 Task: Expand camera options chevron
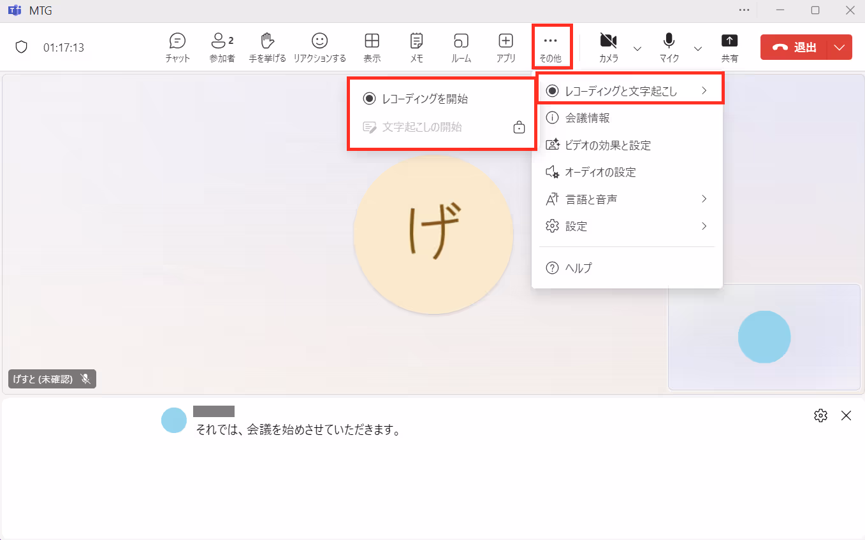point(637,48)
